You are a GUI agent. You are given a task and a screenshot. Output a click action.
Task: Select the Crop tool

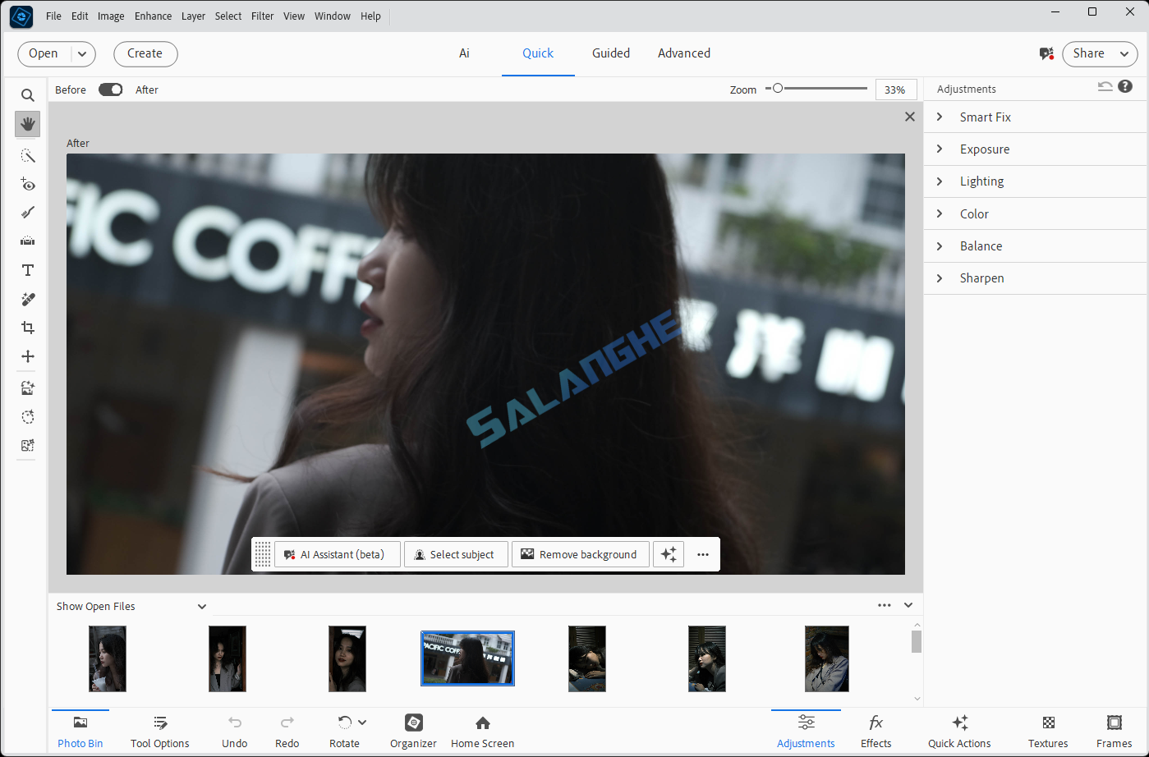(28, 328)
